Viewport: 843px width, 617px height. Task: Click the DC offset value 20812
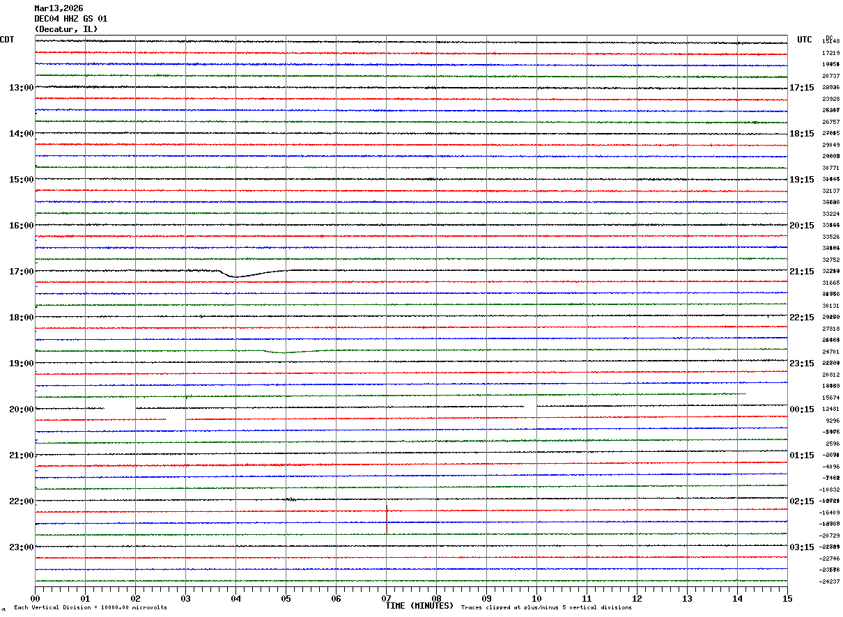[830, 375]
